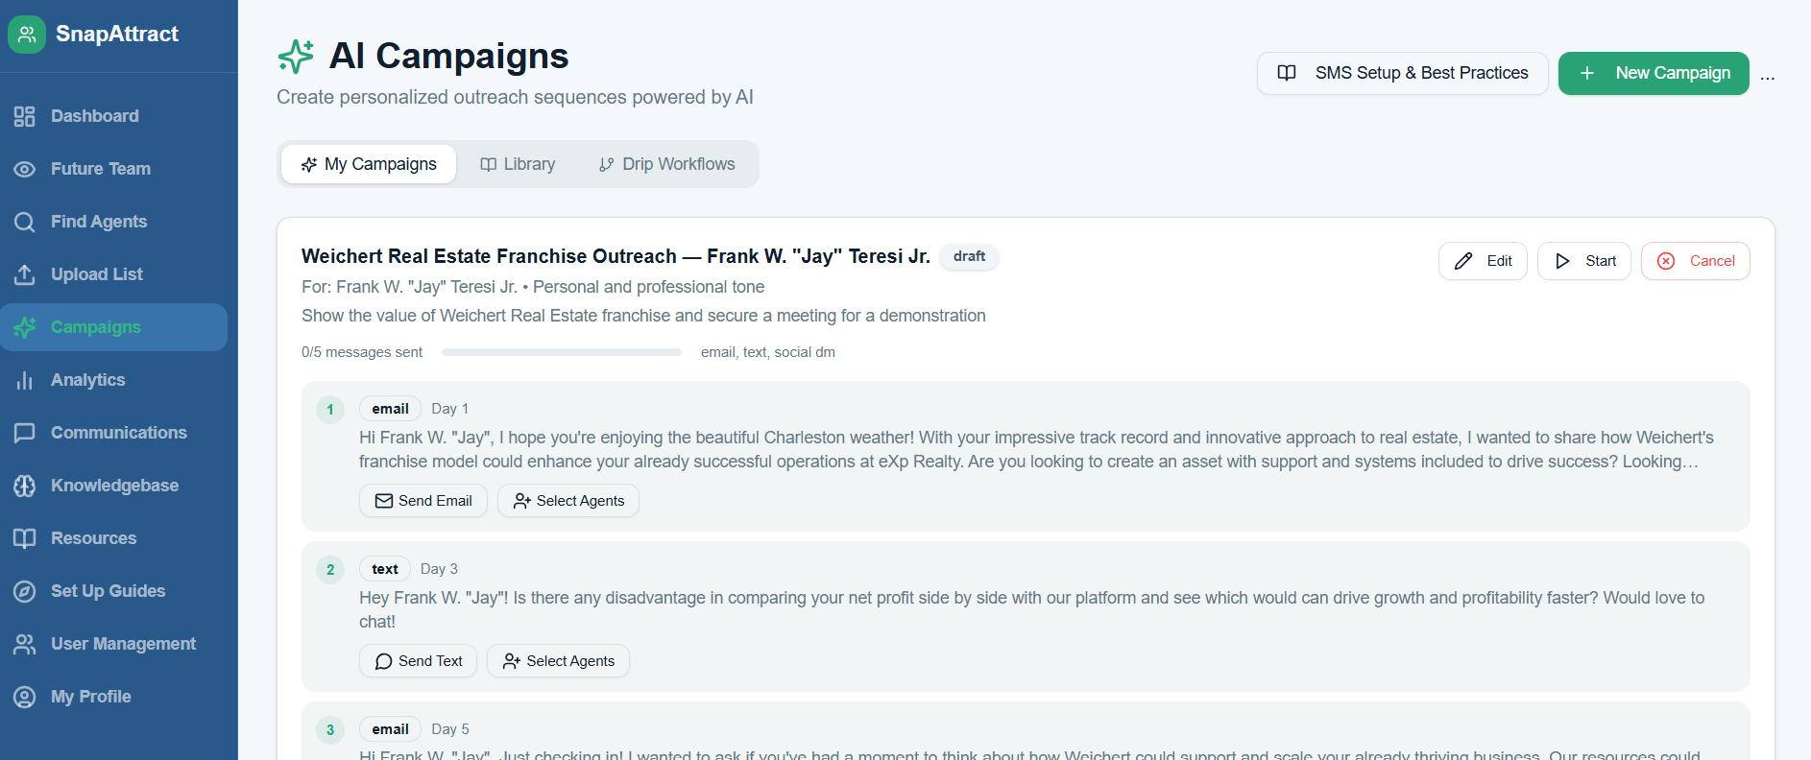Image resolution: width=1811 pixels, height=760 pixels.
Task: Click the Set Up Guides compass icon
Action: coord(25,591)
